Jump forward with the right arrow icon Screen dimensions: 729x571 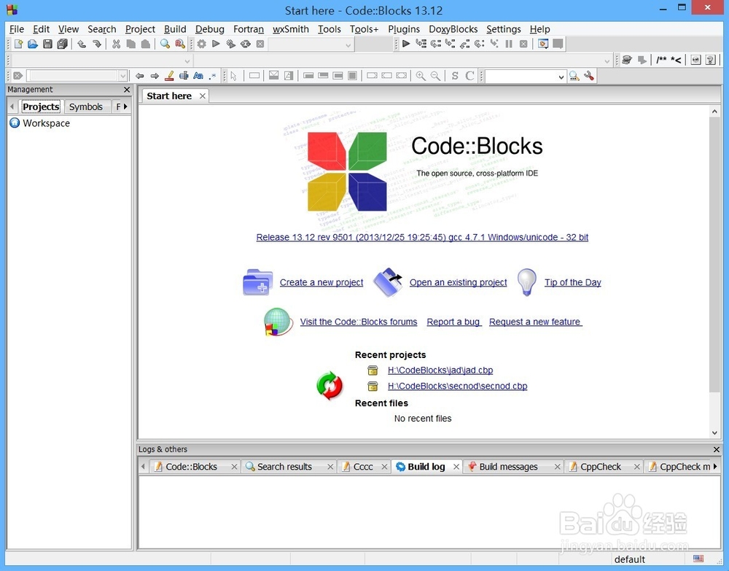point(155,76)
